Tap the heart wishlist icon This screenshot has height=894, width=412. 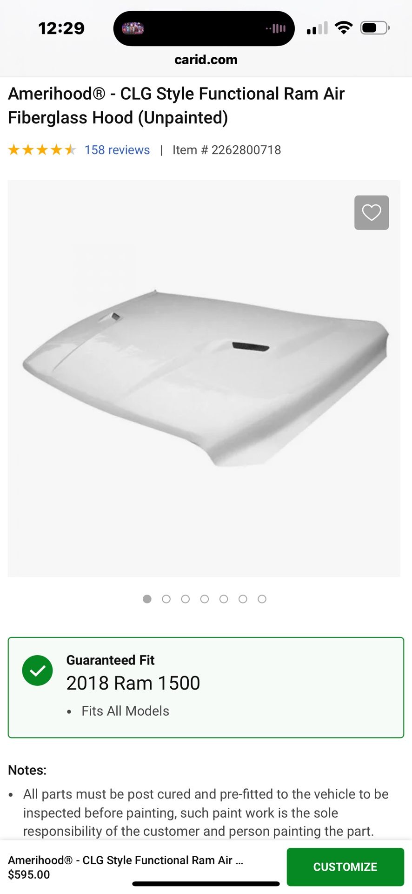tap(372, 213)
